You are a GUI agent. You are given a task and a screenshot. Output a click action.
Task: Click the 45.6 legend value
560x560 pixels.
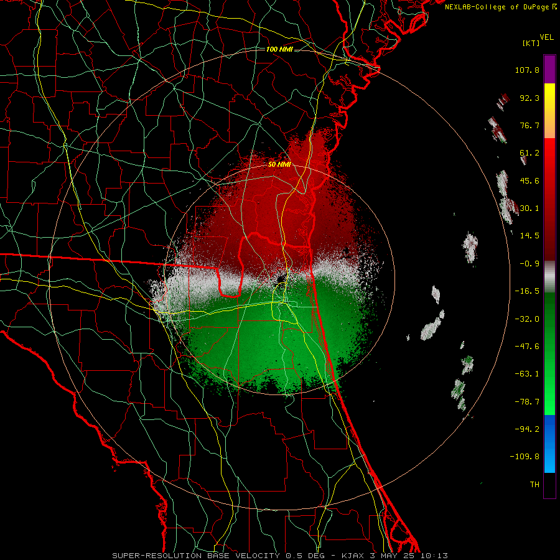tap(530, 180)
